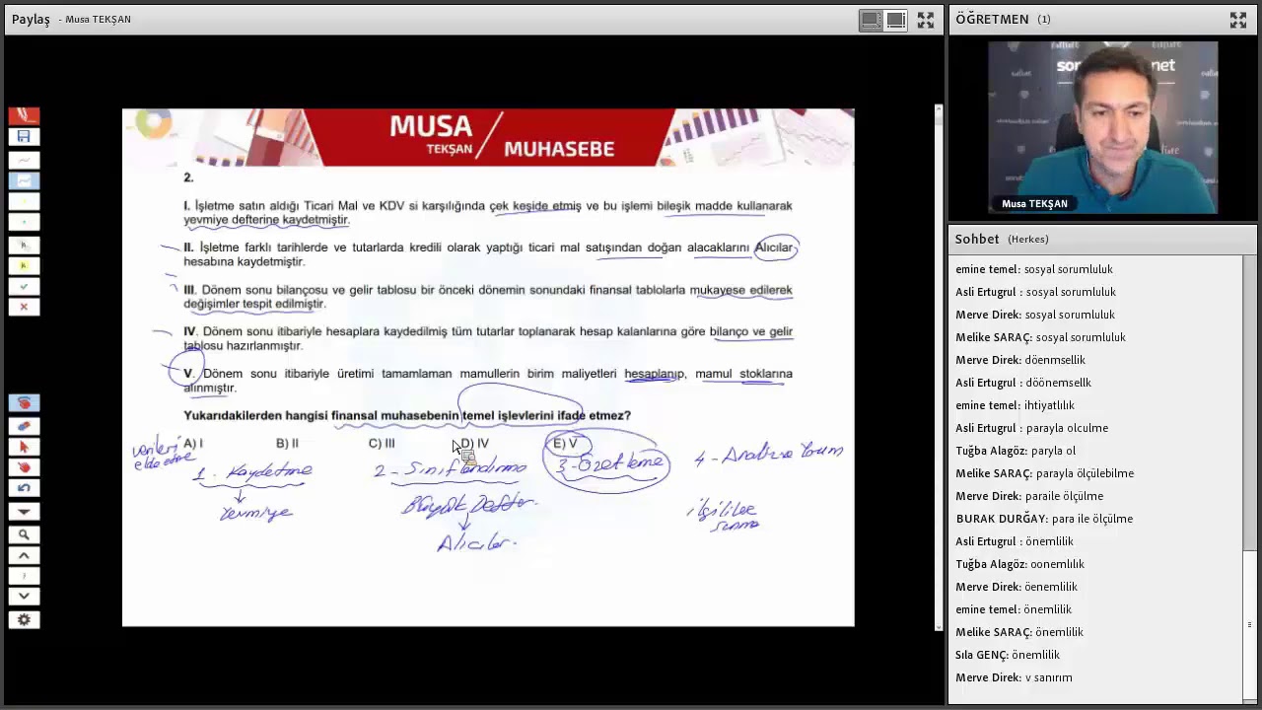Go to previous page with up chevron
Image resolution: width=1262 pixels, height=710 pixels.
coord(24,556)
